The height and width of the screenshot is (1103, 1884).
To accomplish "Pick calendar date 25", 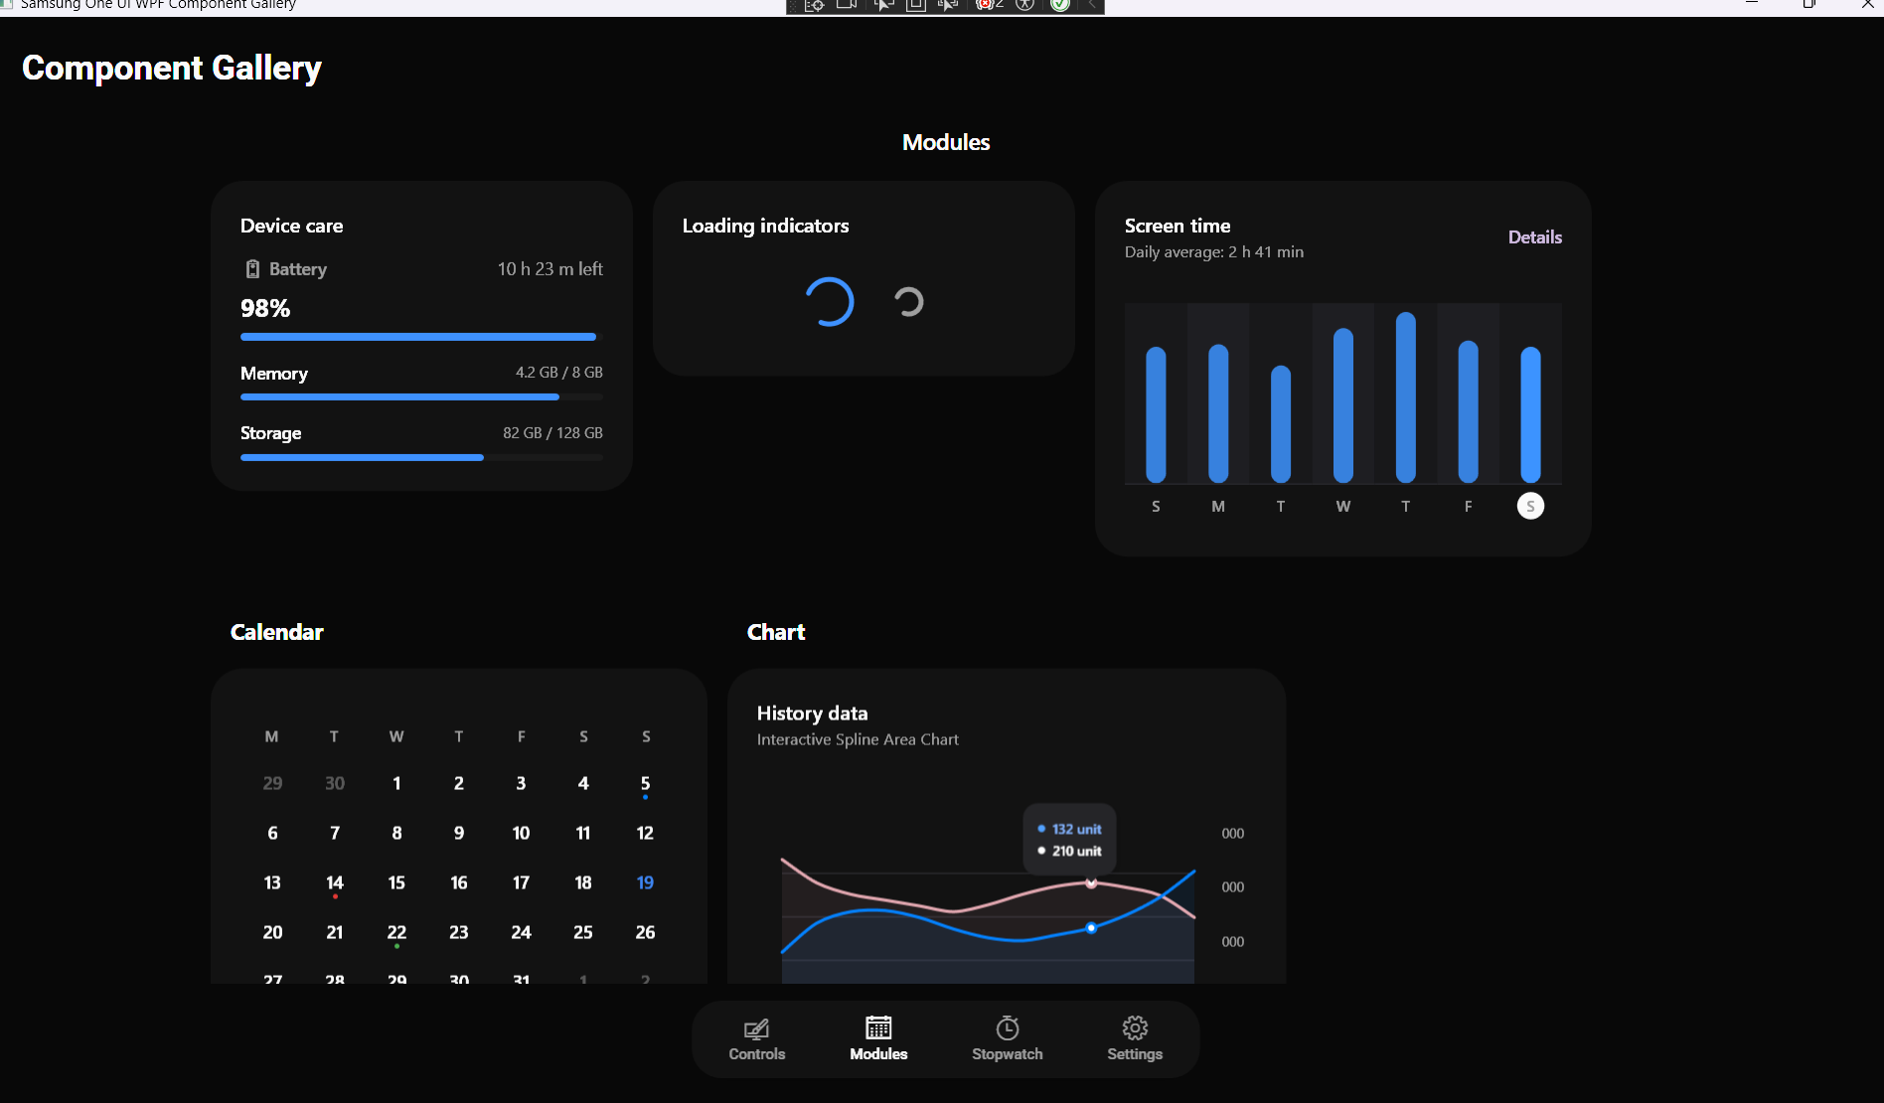I will [583, 932].
